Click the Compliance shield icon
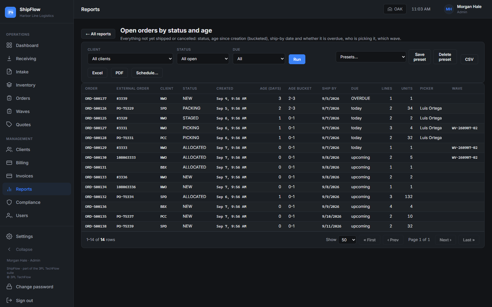 (x=9, y=202)
